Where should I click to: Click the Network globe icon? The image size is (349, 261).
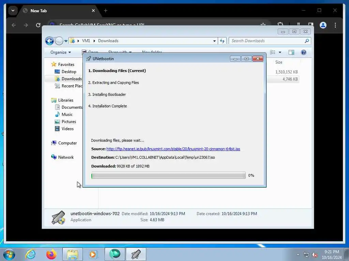[54, 157]
